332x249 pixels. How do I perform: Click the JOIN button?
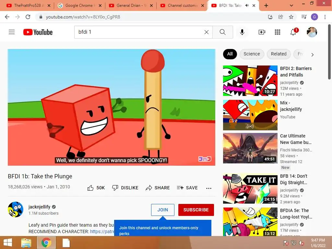163,210
